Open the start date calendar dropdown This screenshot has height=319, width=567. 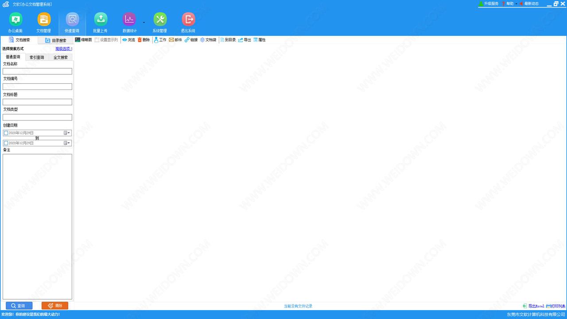coord(67,133)
